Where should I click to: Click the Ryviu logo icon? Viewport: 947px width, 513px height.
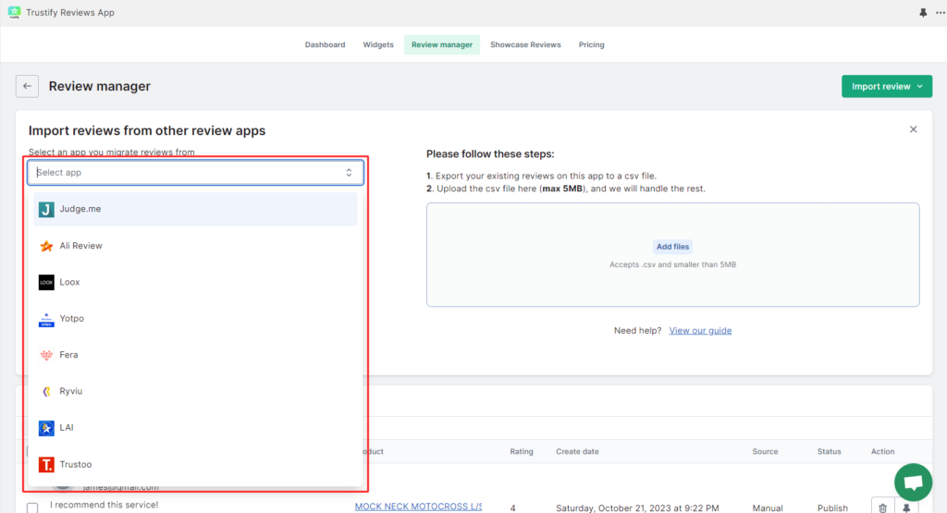pyautogui.click(x=46, y=391)
